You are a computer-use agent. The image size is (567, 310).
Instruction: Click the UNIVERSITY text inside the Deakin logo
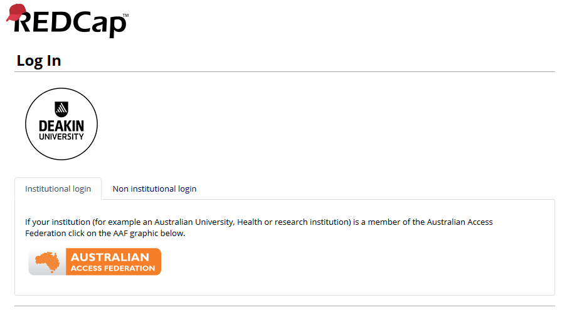[x=61, y=137]
